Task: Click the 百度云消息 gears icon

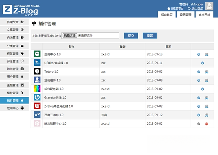Action: click(x=37, y=115)
